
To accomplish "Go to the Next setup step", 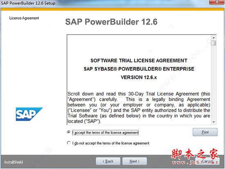I will pyautogui.click(x=135, y=161).
